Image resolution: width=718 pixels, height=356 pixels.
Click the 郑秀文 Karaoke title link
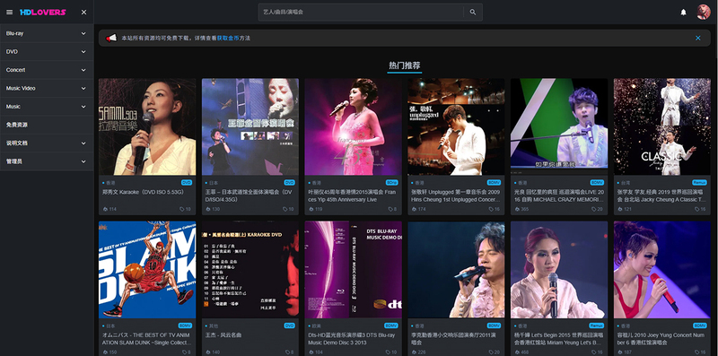click(x=143, y=192)
